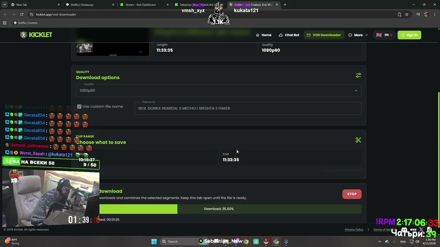
Task: Open the Quality 1080p60 dropdown
Action: tap(219, 91)
